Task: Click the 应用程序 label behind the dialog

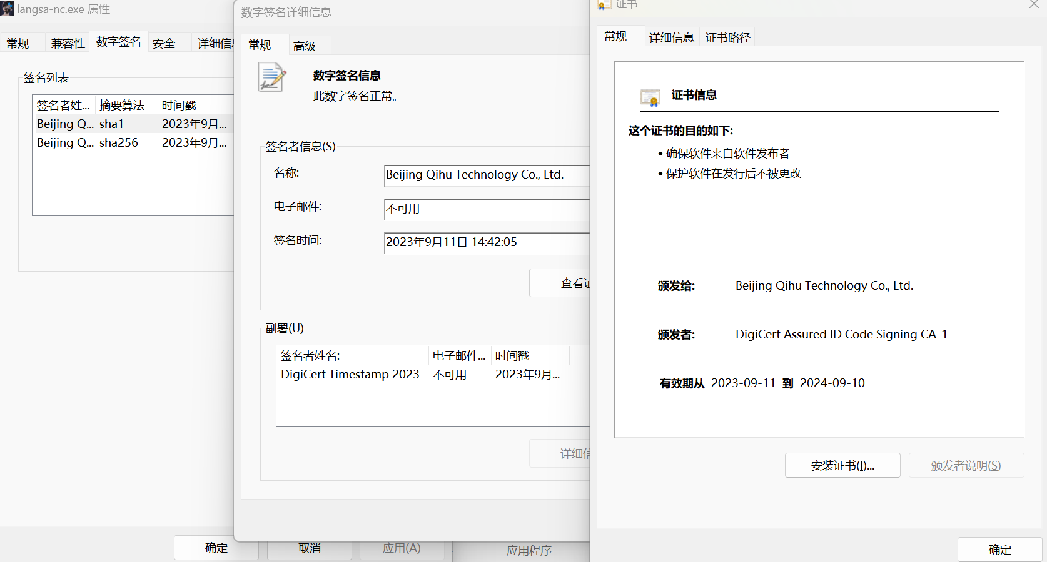Action: click(529, 550)
